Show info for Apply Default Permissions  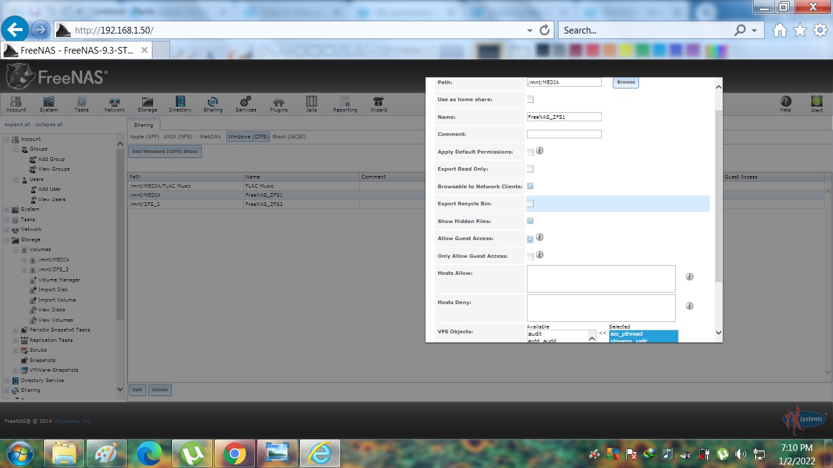(540, 151)
